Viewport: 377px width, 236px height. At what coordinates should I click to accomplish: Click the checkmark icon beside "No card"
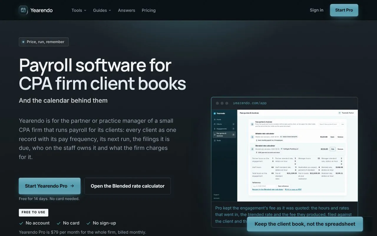[x=59, y=223]
